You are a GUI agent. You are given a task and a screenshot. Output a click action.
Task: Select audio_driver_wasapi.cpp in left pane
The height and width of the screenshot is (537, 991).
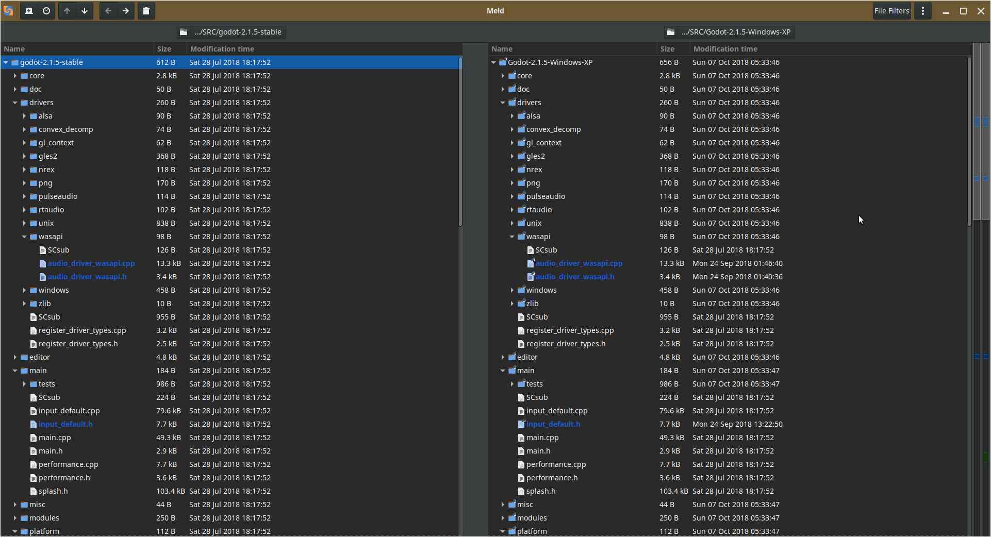point(91,263)
